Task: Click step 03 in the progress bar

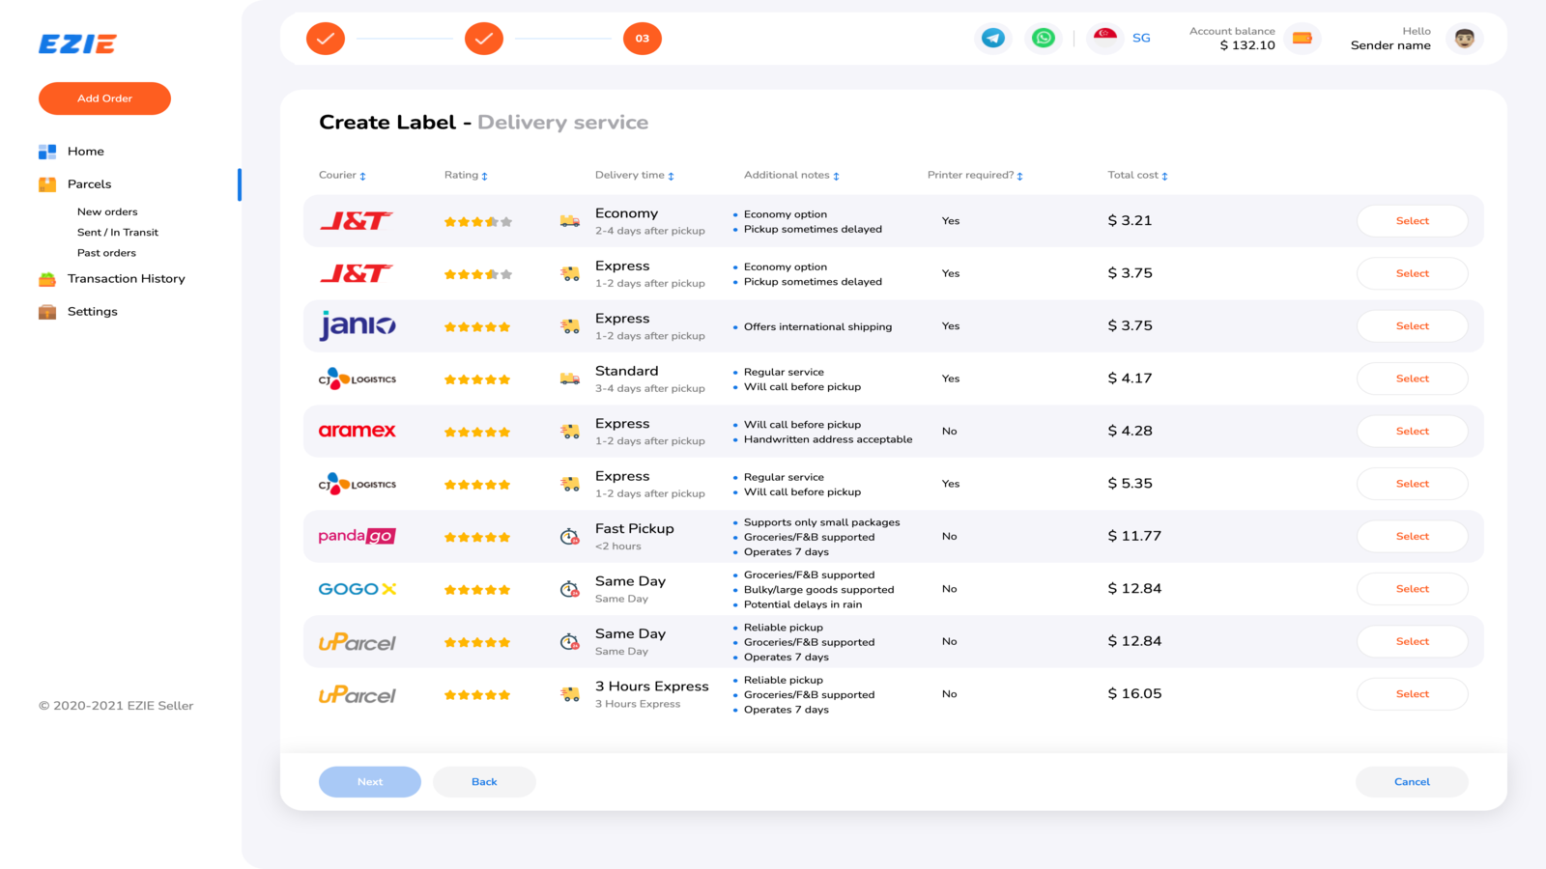Action: point(642,39)
